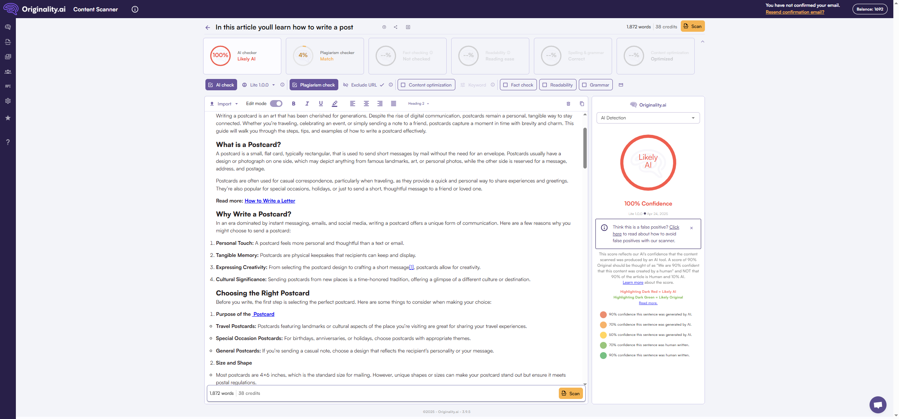Align text right

click(x=380, y=104)
